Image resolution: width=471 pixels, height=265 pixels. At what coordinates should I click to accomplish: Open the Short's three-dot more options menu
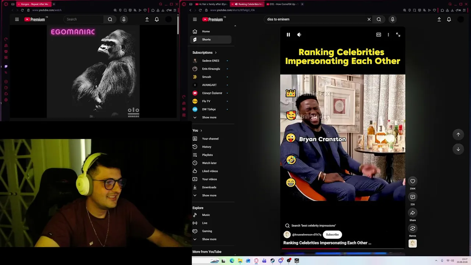coord(388,35)
